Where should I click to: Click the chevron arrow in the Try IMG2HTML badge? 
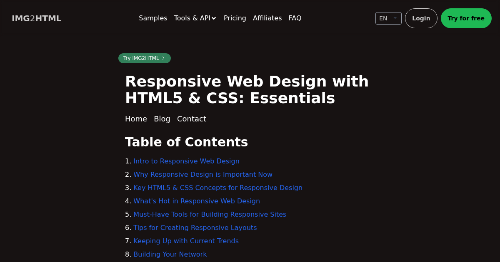(x=163, y=58)
